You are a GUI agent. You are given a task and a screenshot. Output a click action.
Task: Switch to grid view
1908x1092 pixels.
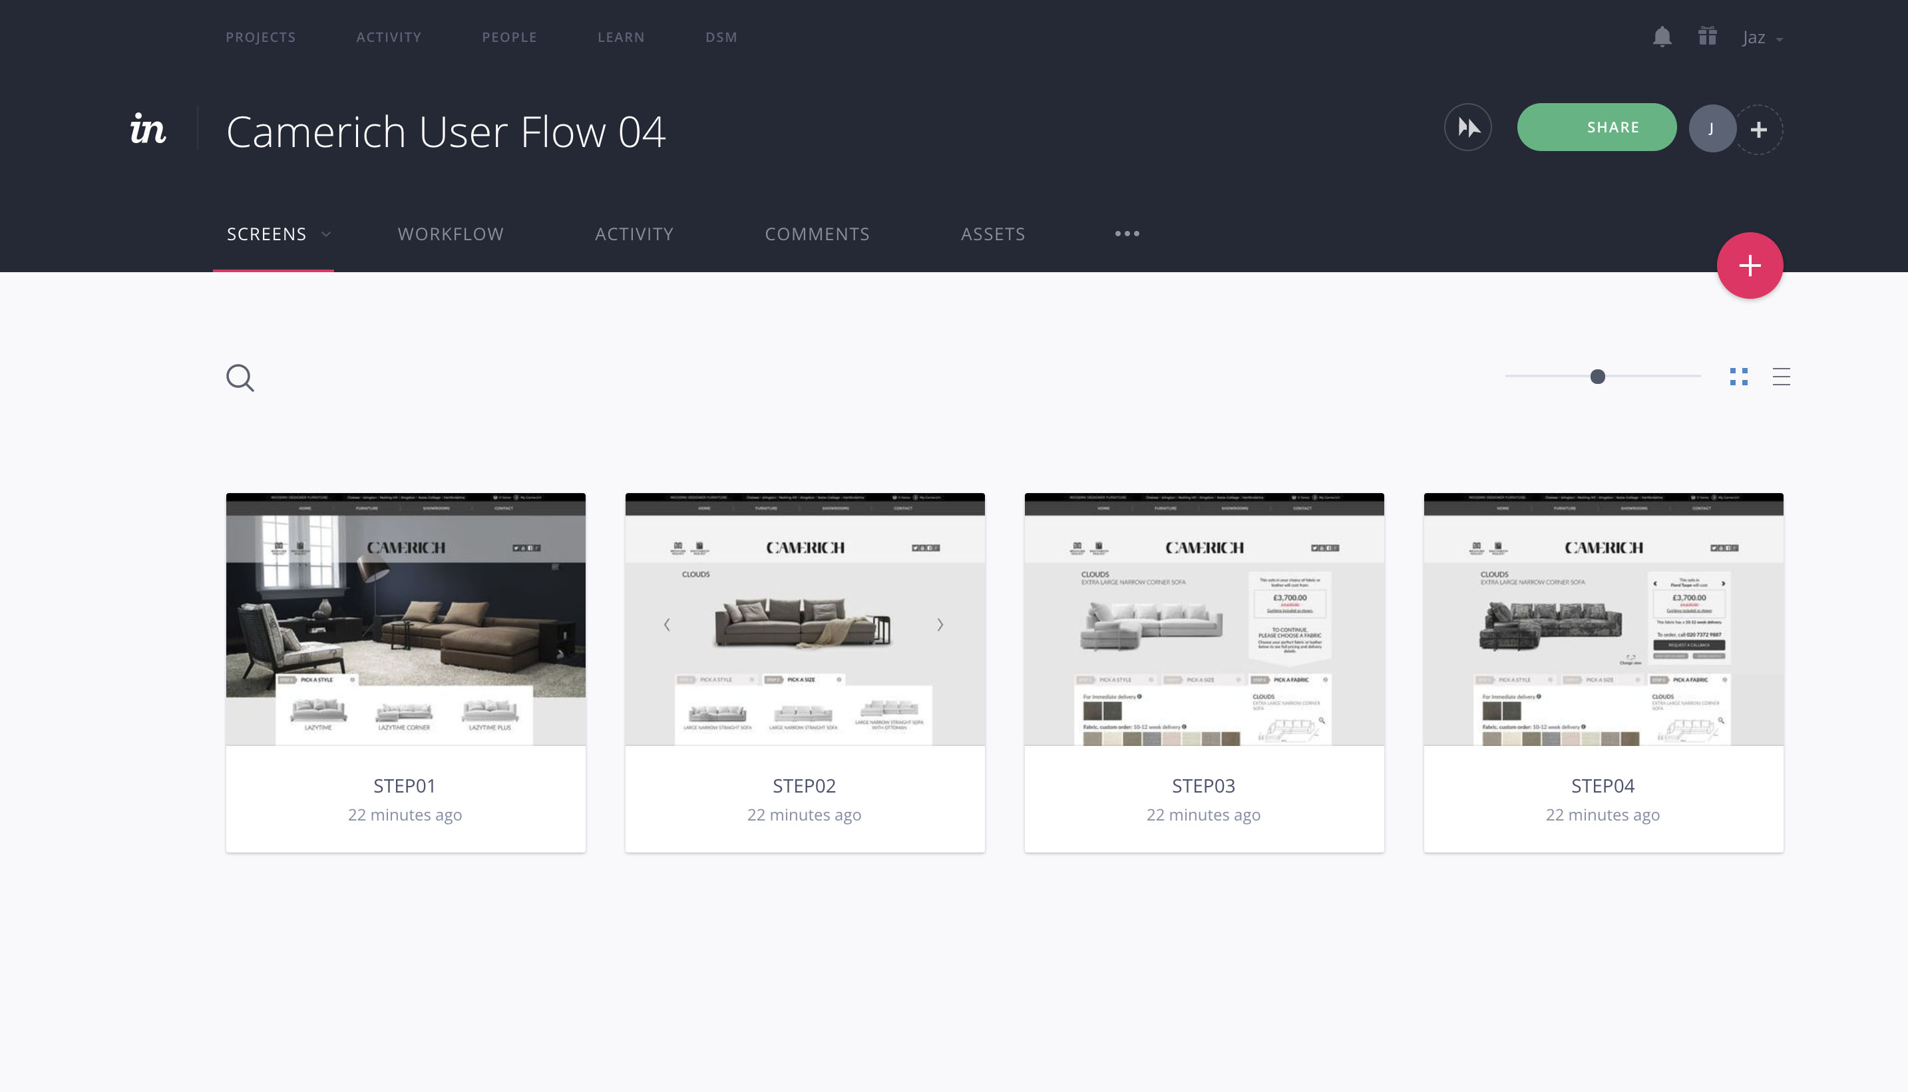tap(1738, 377)
